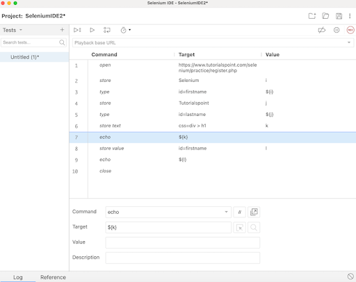This screenshot has width=356, height=282.
Task: Select row 4 store Tutorialspoint
Action: point(213,103)
